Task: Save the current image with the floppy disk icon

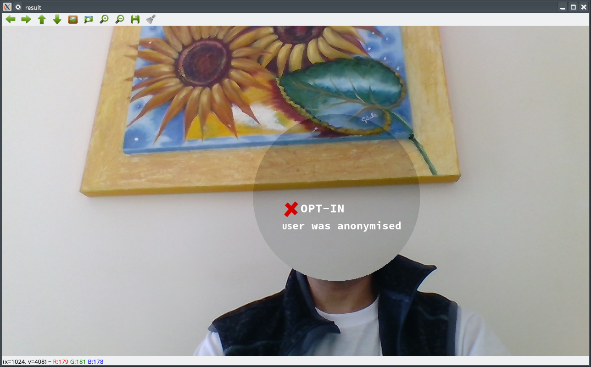Action: coord(135,19)
